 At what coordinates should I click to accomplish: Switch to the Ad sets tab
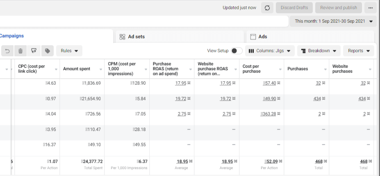[x=136, y=37]
